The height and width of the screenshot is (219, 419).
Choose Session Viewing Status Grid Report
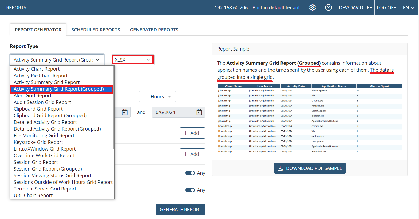(53, 176)
